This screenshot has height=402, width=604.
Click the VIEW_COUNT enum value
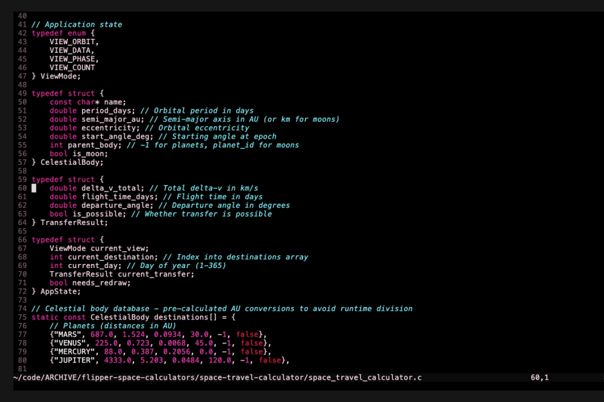pos(72,67)
